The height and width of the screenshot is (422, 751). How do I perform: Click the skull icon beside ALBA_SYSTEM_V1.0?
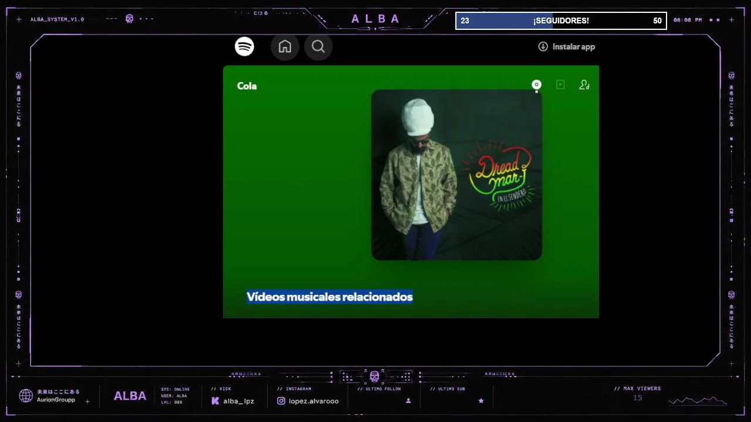tap(130, 19)
